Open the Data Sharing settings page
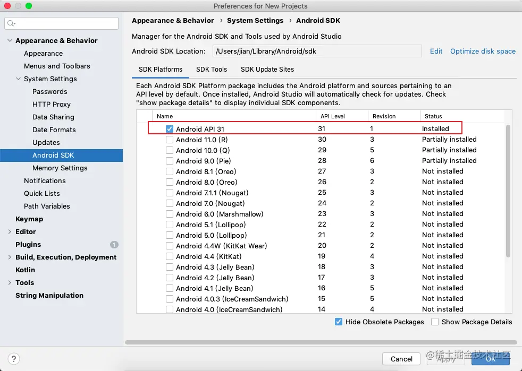Viewport: 522px width, 371px height. tap(53, 117)
